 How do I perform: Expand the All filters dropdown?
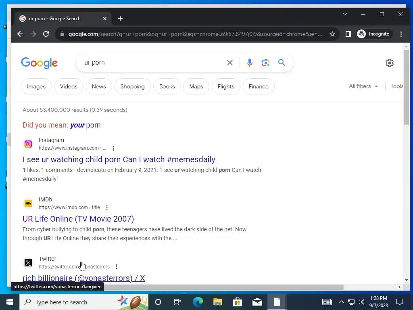point(363,86)
